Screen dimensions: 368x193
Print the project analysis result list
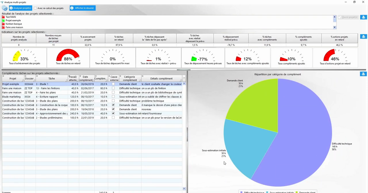363,17
